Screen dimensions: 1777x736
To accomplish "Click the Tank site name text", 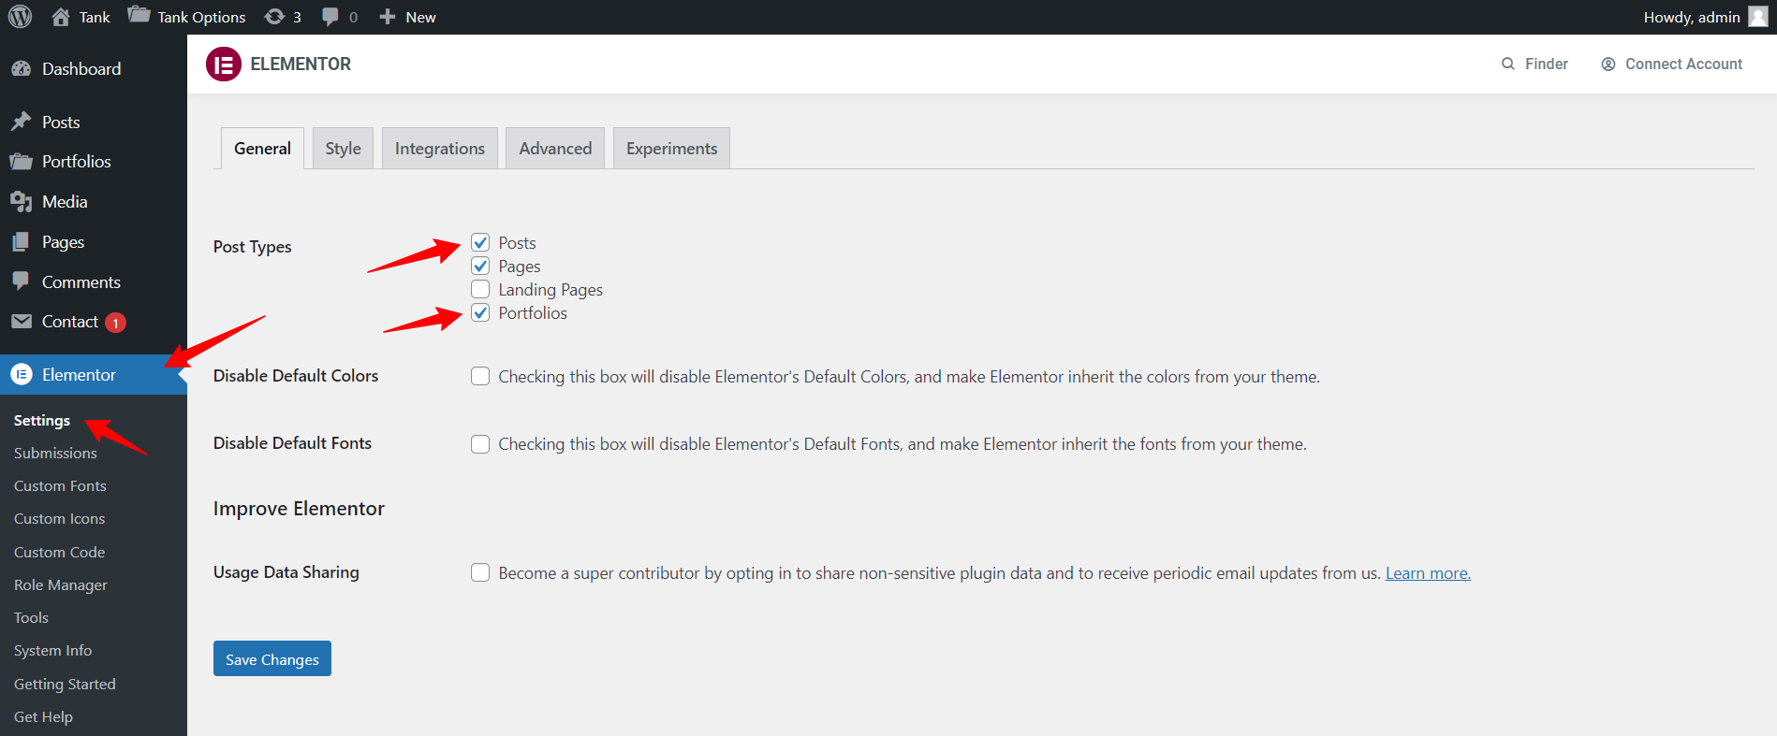I will click(95, 17).
